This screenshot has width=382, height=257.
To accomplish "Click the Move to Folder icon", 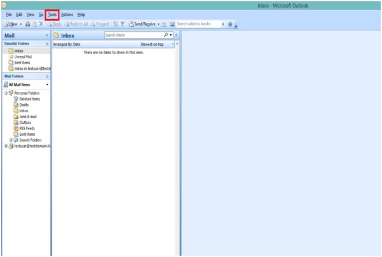I will tap(34, 24).
